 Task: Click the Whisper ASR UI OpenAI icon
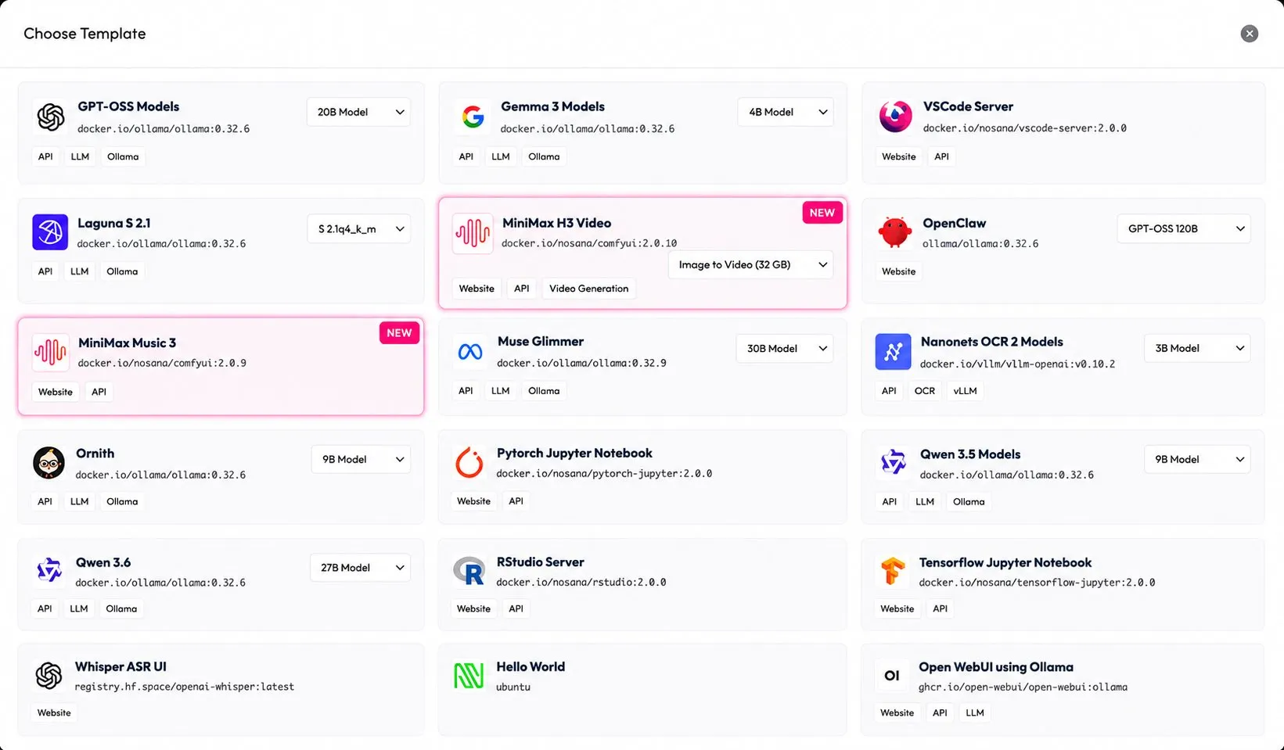click(49, 676)
